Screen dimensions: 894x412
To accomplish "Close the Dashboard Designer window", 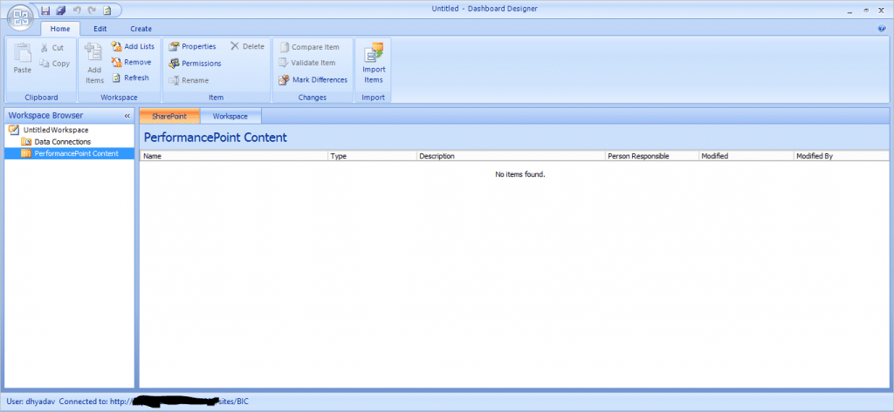I will 883,10.
